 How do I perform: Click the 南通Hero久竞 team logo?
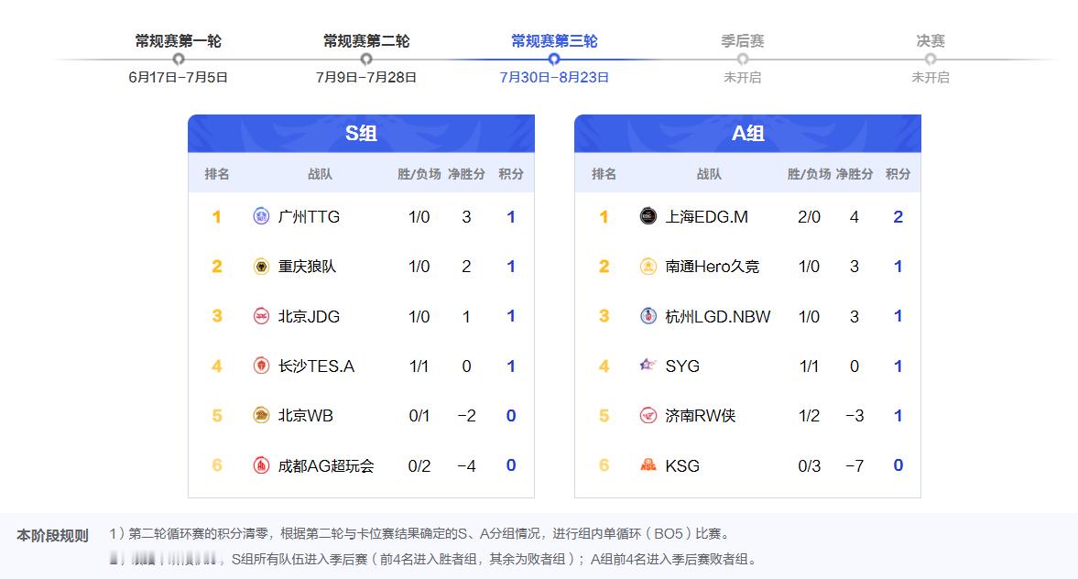coord(648,266)
